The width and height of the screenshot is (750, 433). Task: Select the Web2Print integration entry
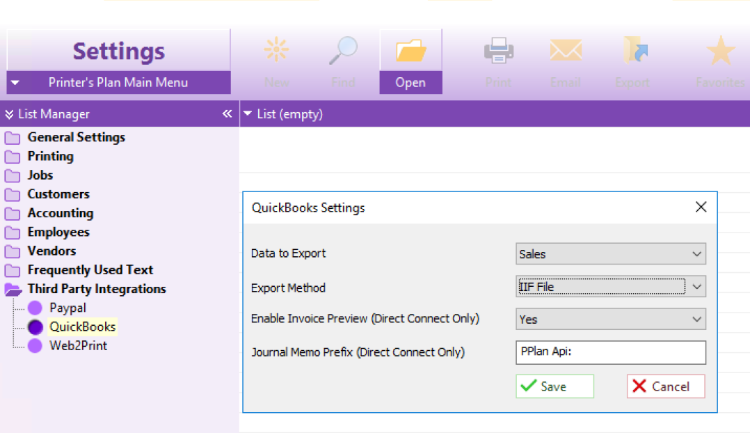(79, 345)
